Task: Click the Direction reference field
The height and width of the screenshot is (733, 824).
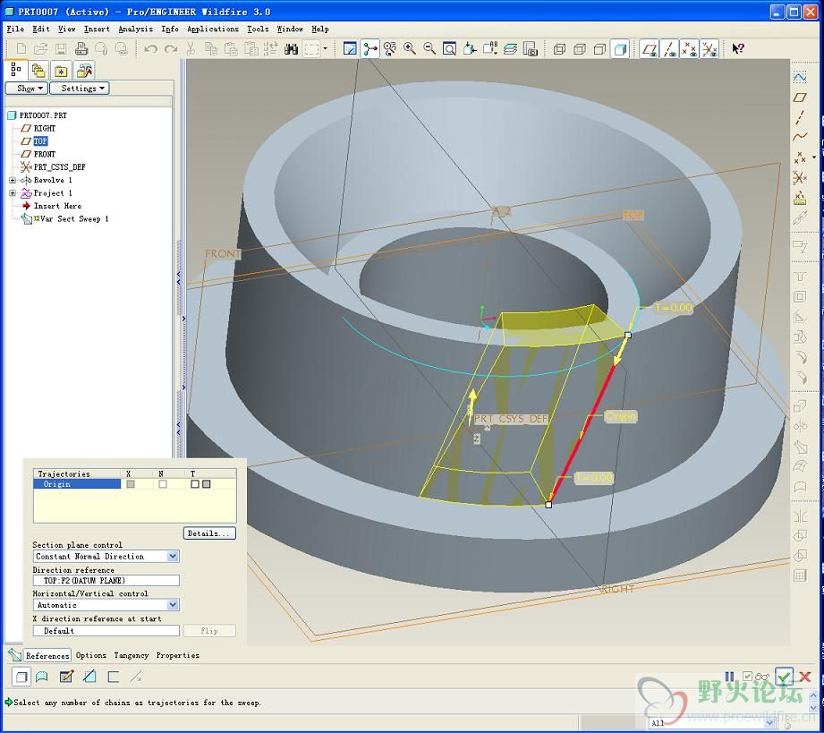Action: tap(106, 581)
